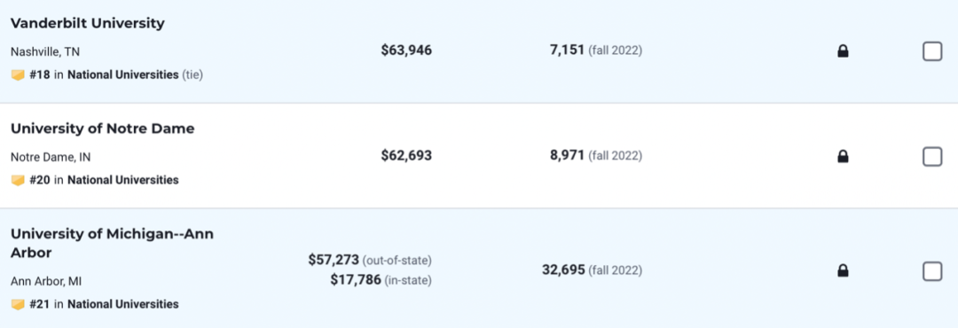Open University of Michigan--Ann Arbor link
Image resolution: width=958 pixels, height=328 pixels.
click(113, 243)
